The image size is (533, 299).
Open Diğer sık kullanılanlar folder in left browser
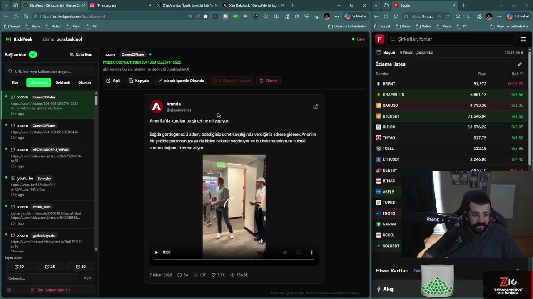(347, 26)
